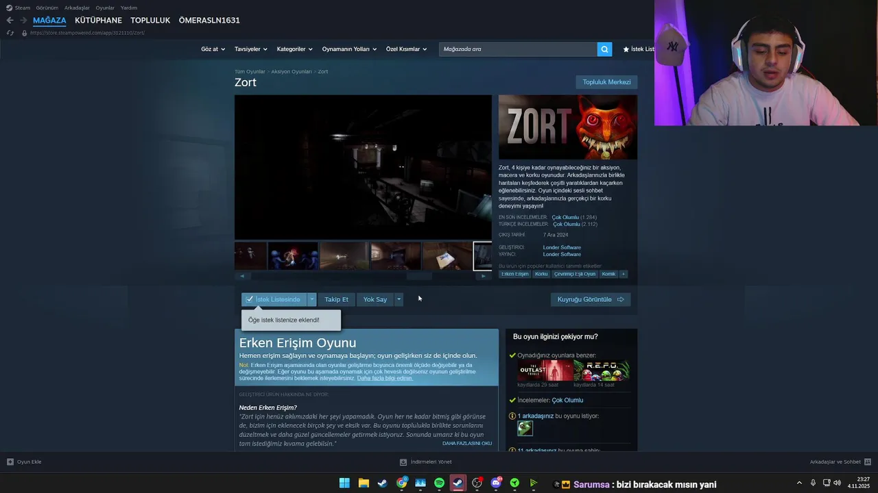Open volume control in the system tray
Screen dimensions: 878x493
[837, 483]
